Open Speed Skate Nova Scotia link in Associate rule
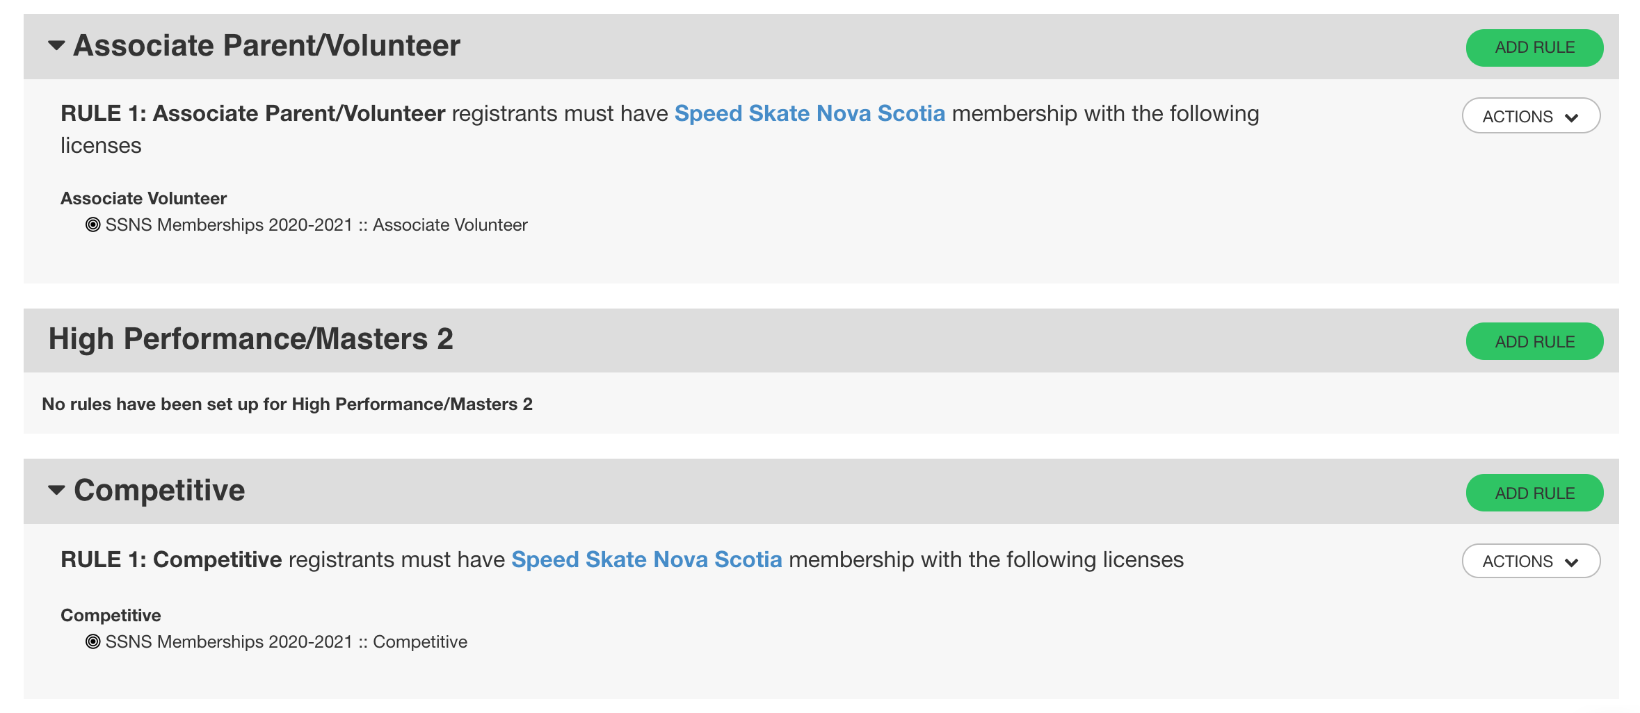1640x713 pixels. (810, 113)
